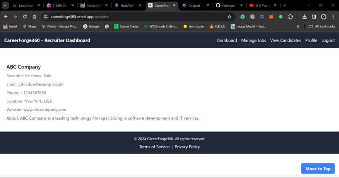Open the globe icon bookmark
The width and height of the screenshot is (339, 178).
click(107, 26)
